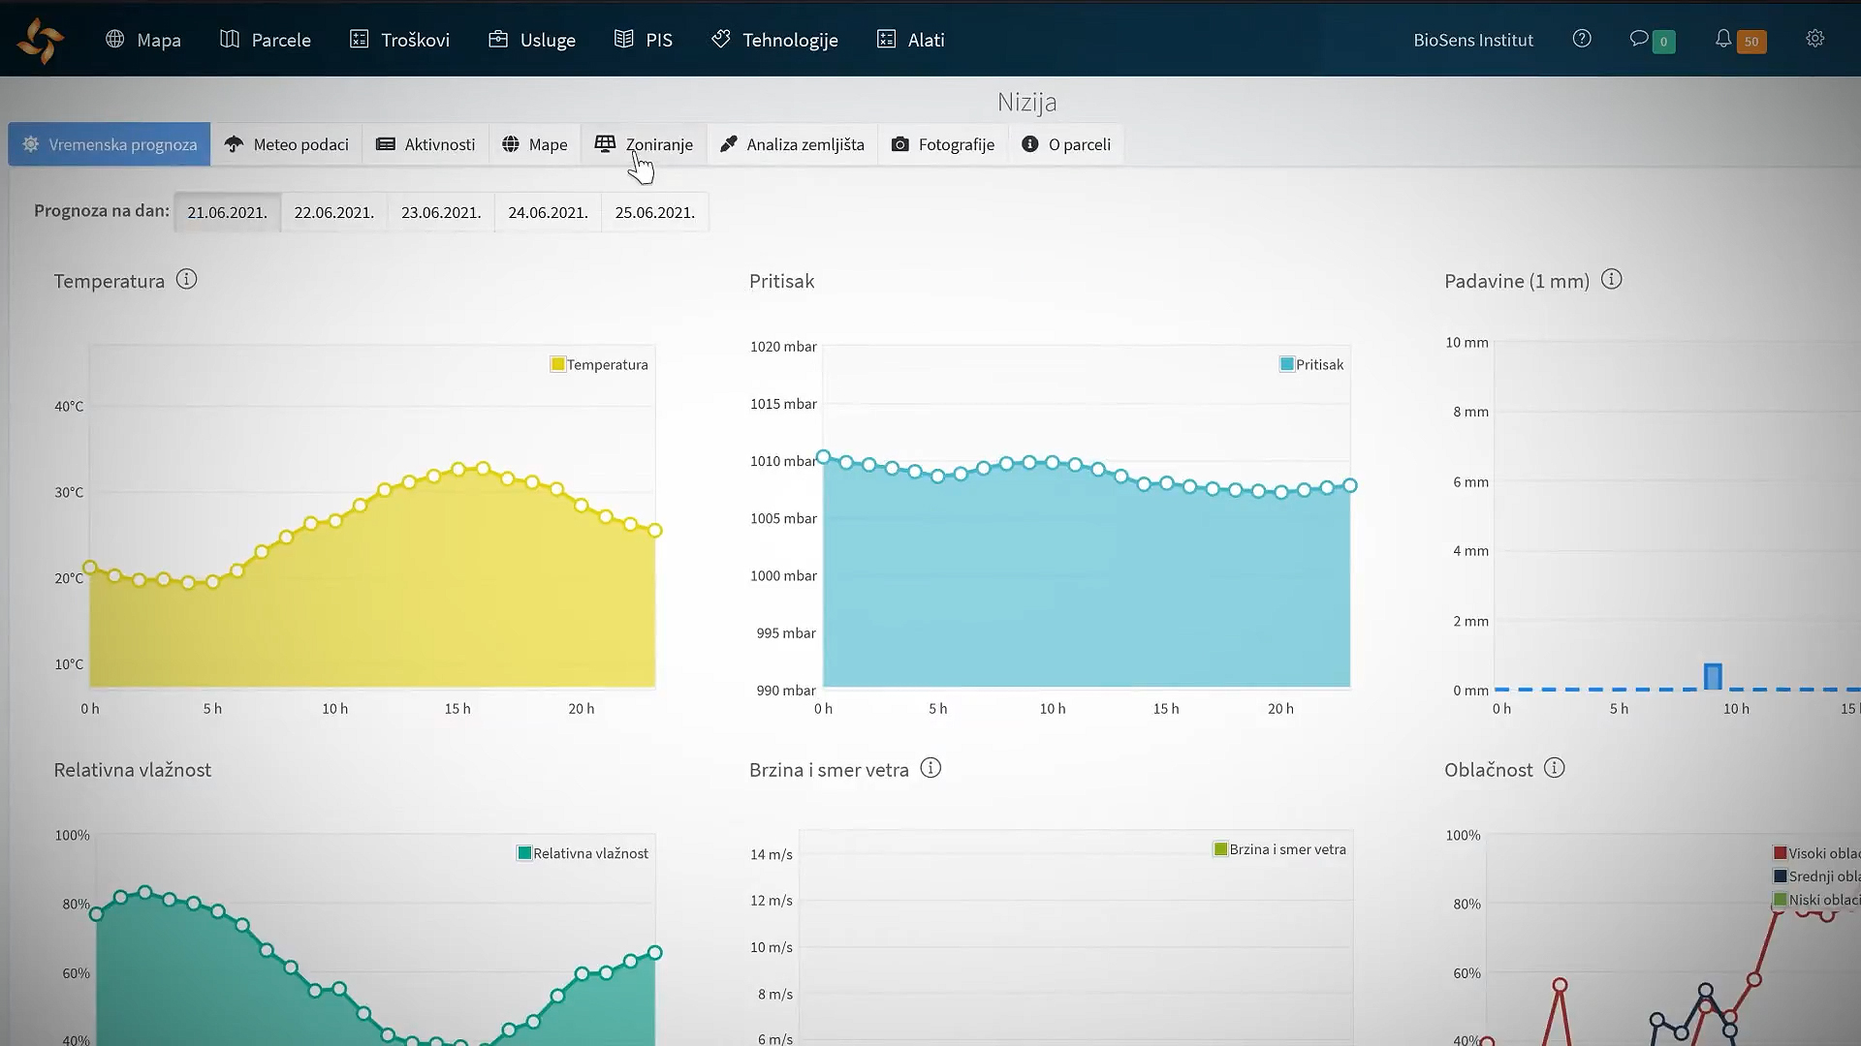Select forecast date 23.06.2021.
Viewport: 1861px width, 1046px height.
[441, 212]
